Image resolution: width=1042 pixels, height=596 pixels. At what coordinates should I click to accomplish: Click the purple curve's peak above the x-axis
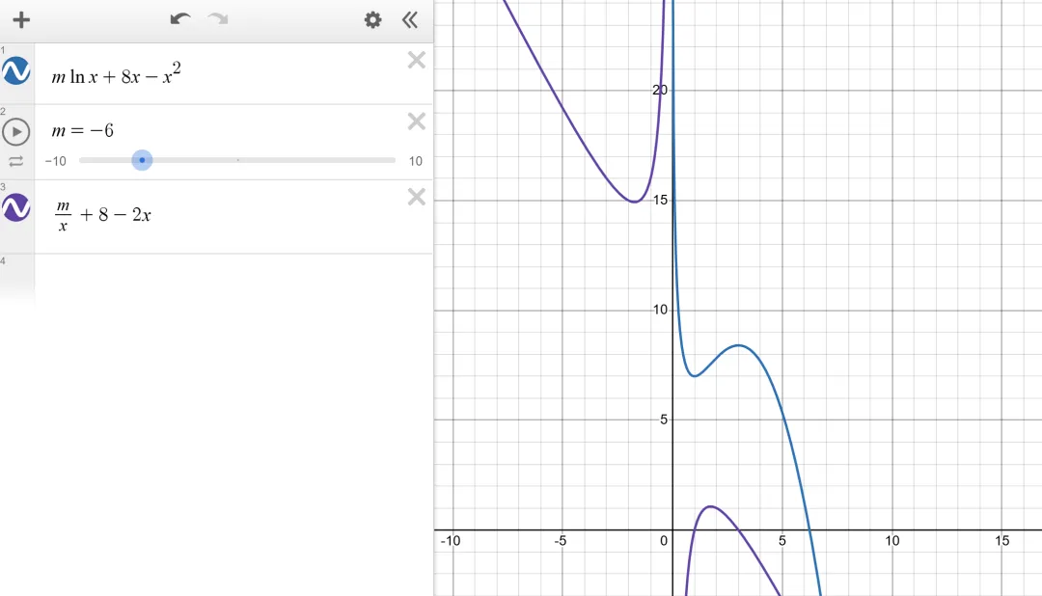tap(710, 506)
